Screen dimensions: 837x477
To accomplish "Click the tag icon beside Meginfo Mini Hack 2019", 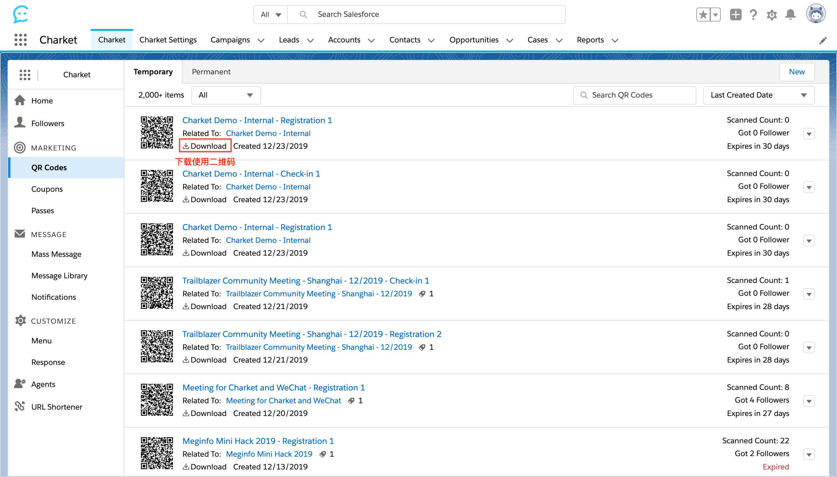I will [323, 454].
